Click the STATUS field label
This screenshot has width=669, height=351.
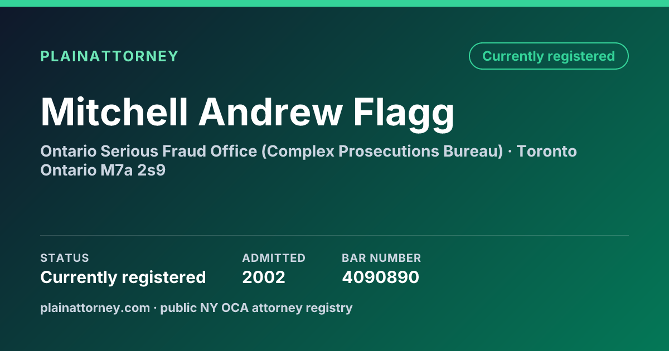pyautogui.click(x=65, y=258)
